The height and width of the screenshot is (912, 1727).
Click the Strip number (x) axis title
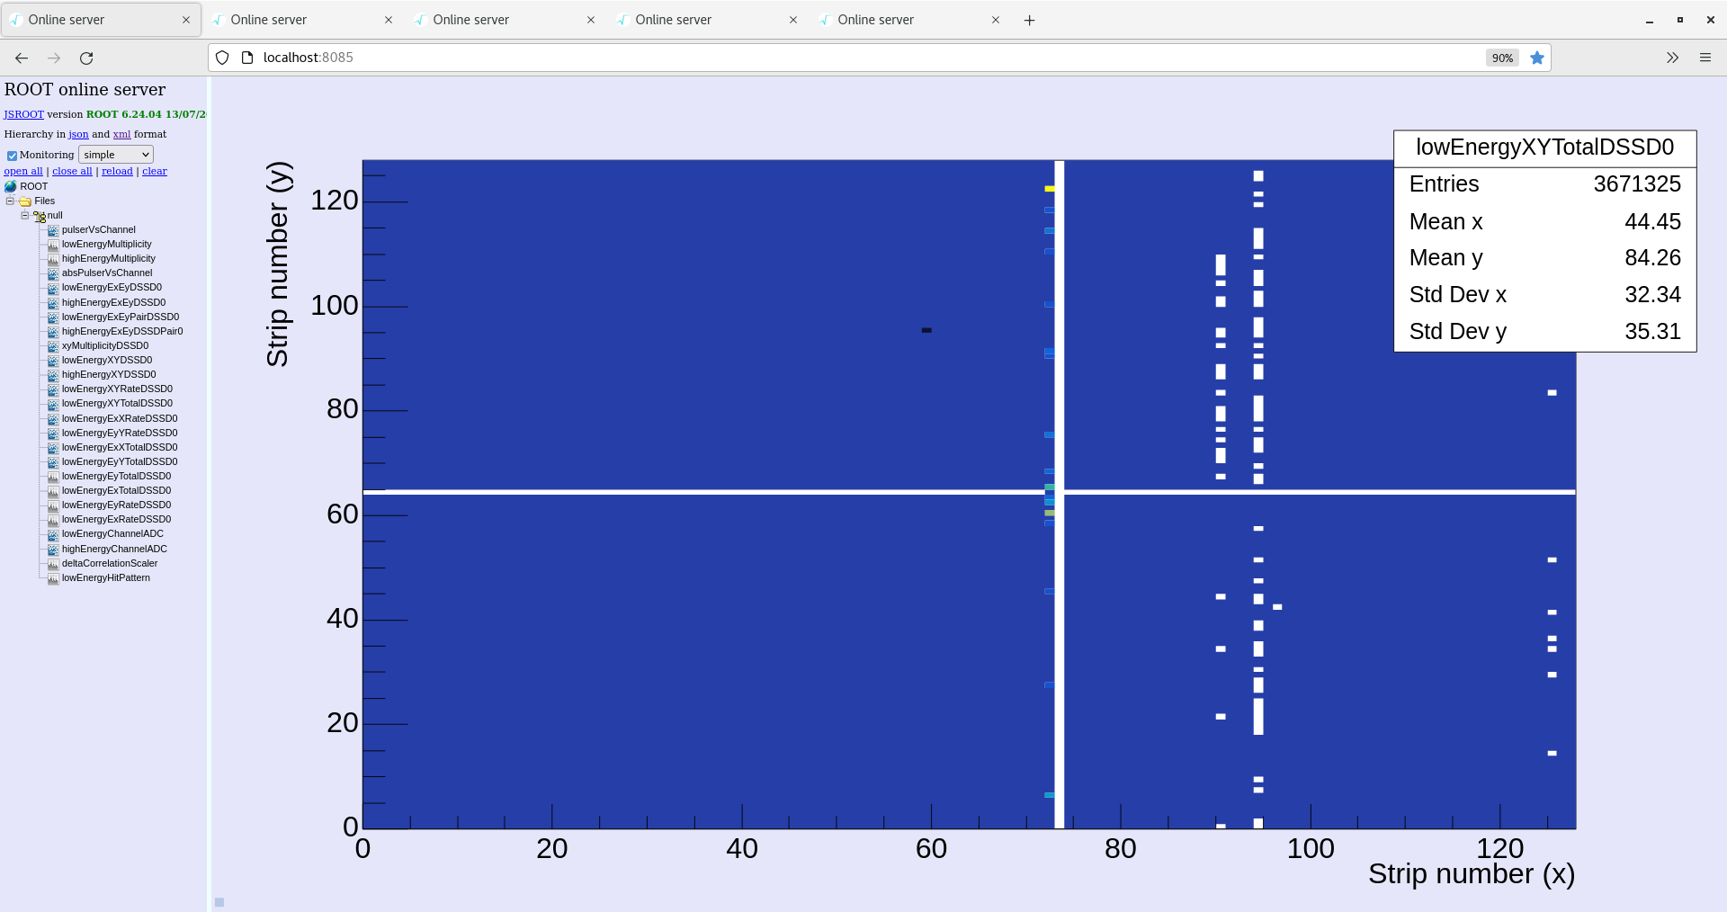(1472, 874)
